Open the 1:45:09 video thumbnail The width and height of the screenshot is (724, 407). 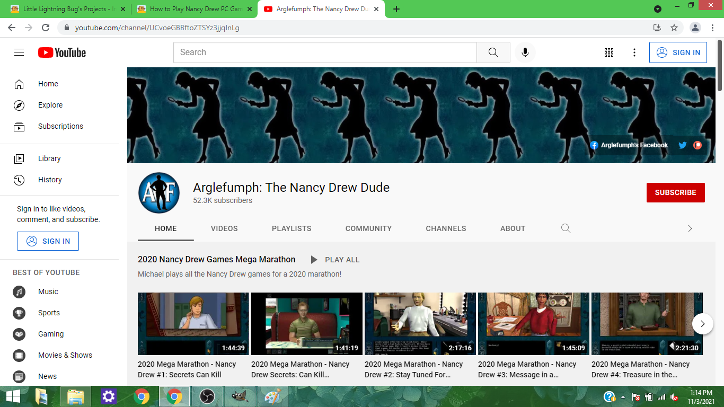pyautogui.click(x=534, y=324)
